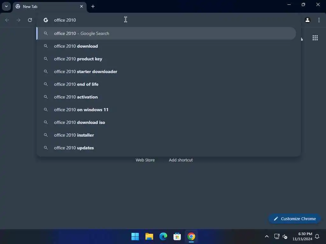
Task: Focus the address bar containing office 2010
Action: 168,20
